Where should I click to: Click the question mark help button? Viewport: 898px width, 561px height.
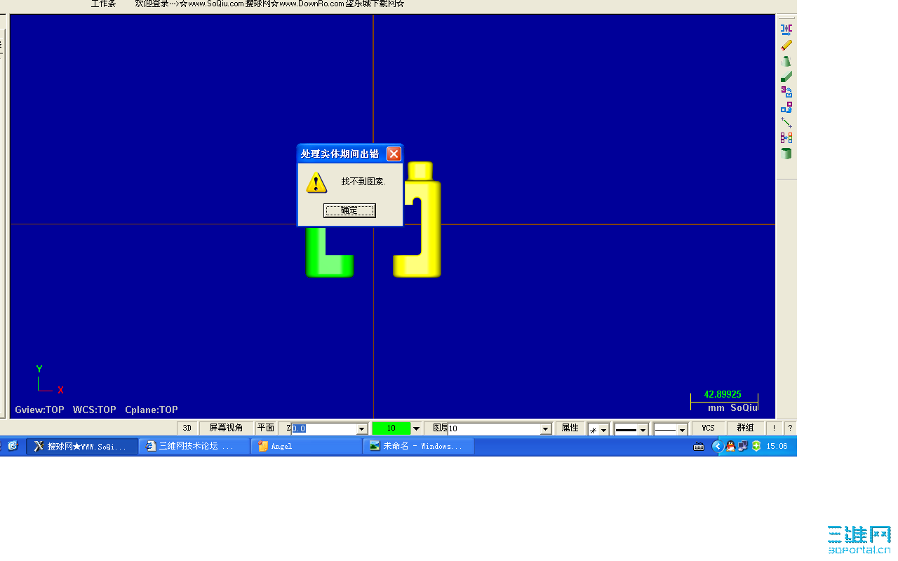(x=790, y=428)
